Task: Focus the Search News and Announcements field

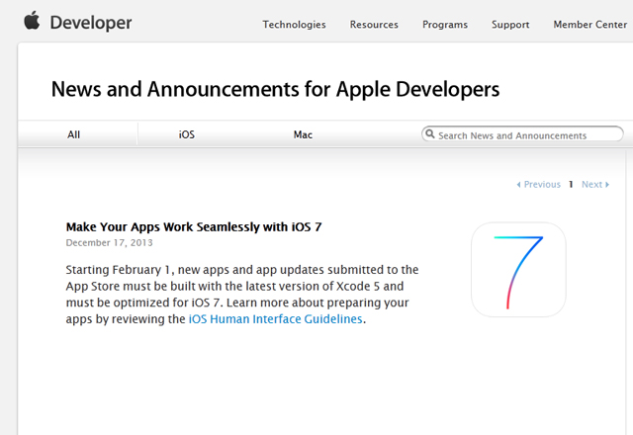Action: 522,134
